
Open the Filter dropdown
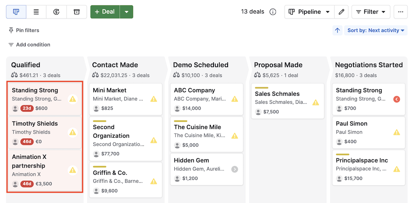pyautogui.click(x=370, y=12)
